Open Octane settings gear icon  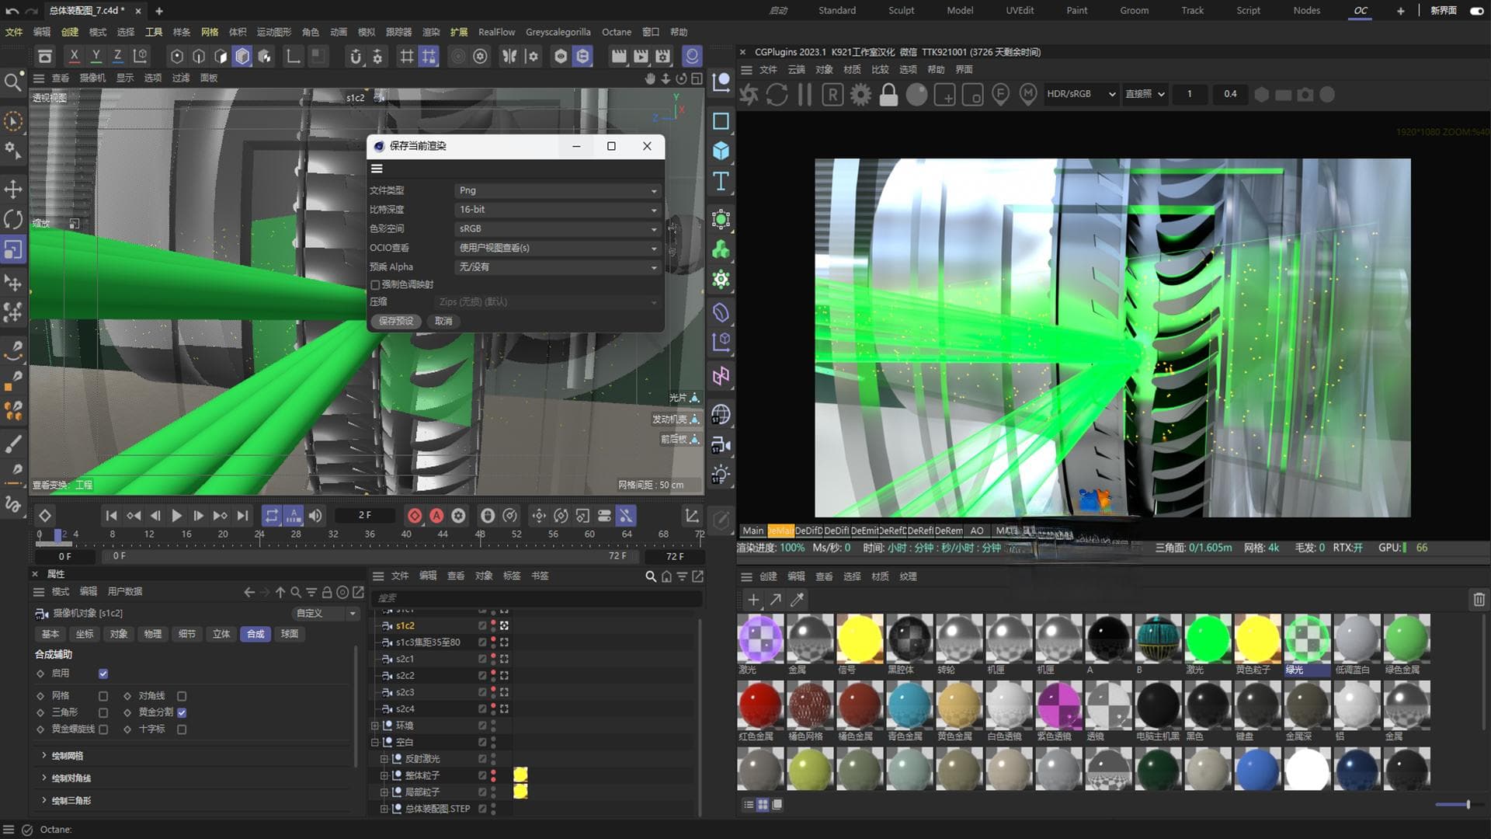pos(860,94)
